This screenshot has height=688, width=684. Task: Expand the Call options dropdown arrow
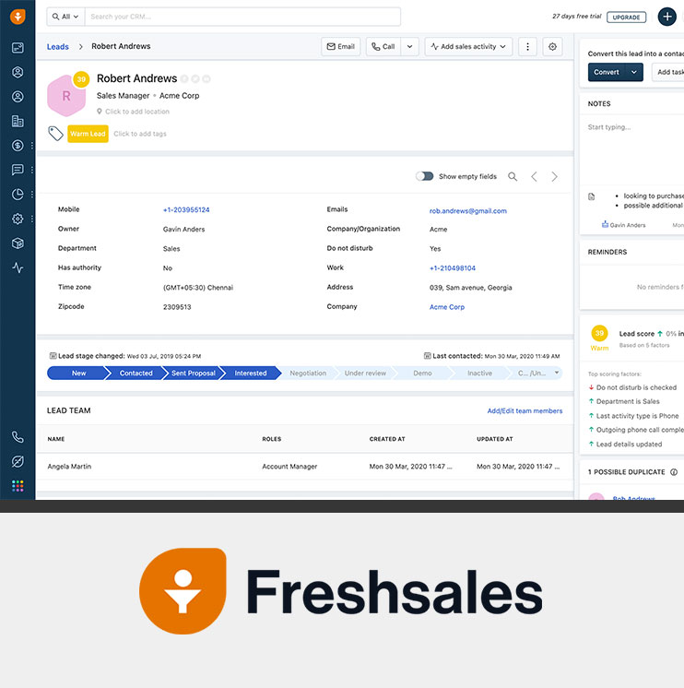tap(409, 46)
